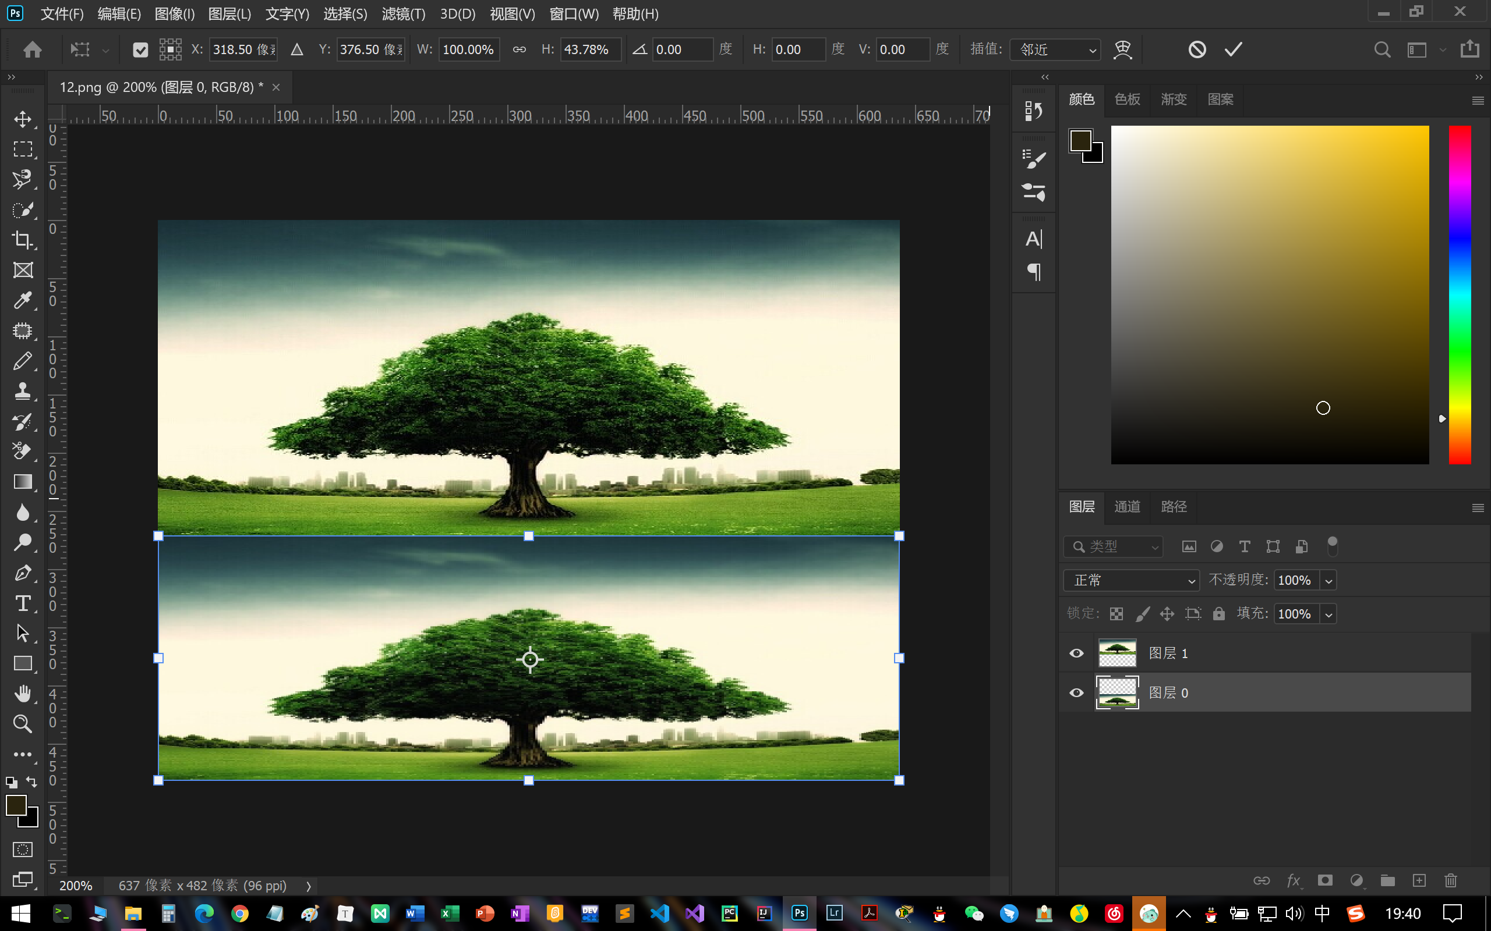Toggle layer filter on/off switch
The width and height of the screenshot is (1491, 931).
pos(1332,546)
